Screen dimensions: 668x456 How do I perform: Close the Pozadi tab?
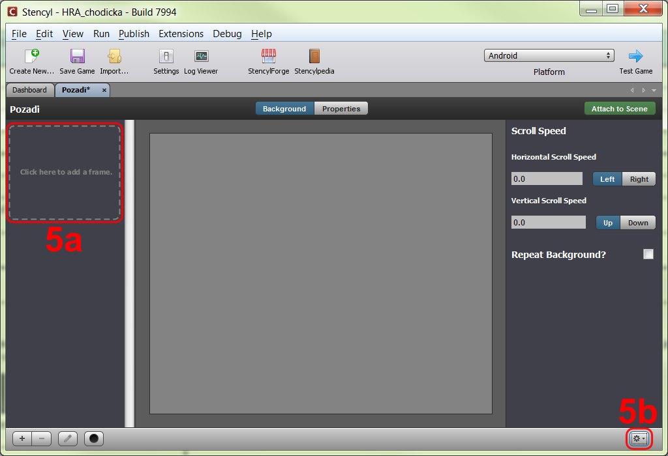pyautogui.click(x=104, y=90)
